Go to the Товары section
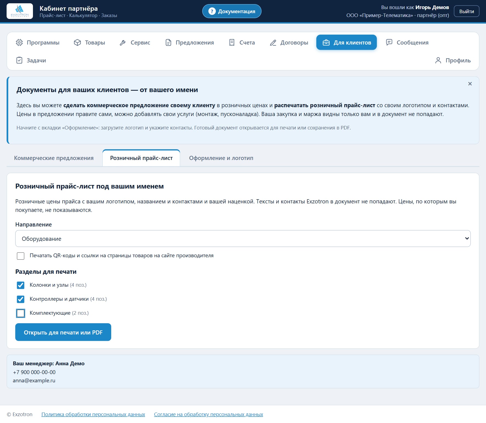The height and width of the screenshot is (423, 486). point(90,43)
